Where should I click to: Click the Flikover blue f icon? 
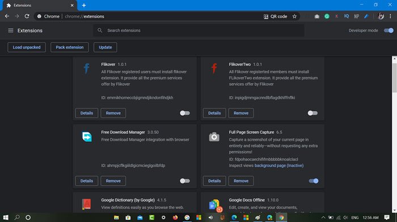tap(87, 68)
